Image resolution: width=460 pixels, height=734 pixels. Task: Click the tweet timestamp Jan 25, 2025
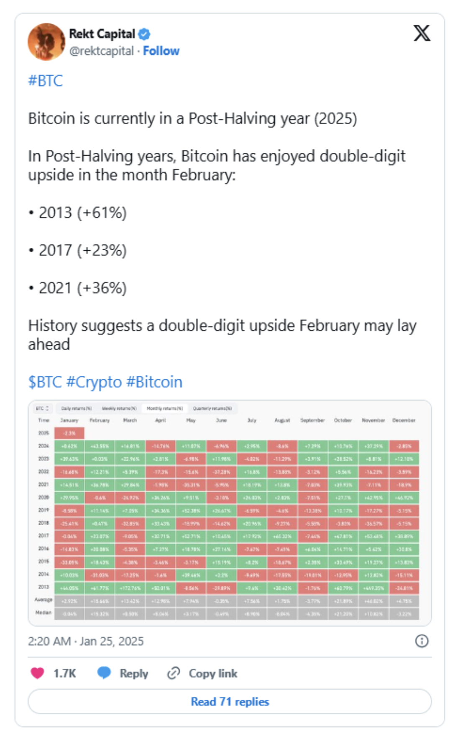click(x=86, y=641)
